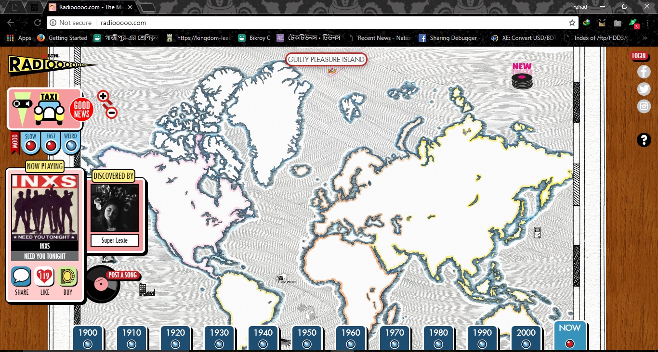Select the Now time period
658x352 pixels.
point(570,336)
